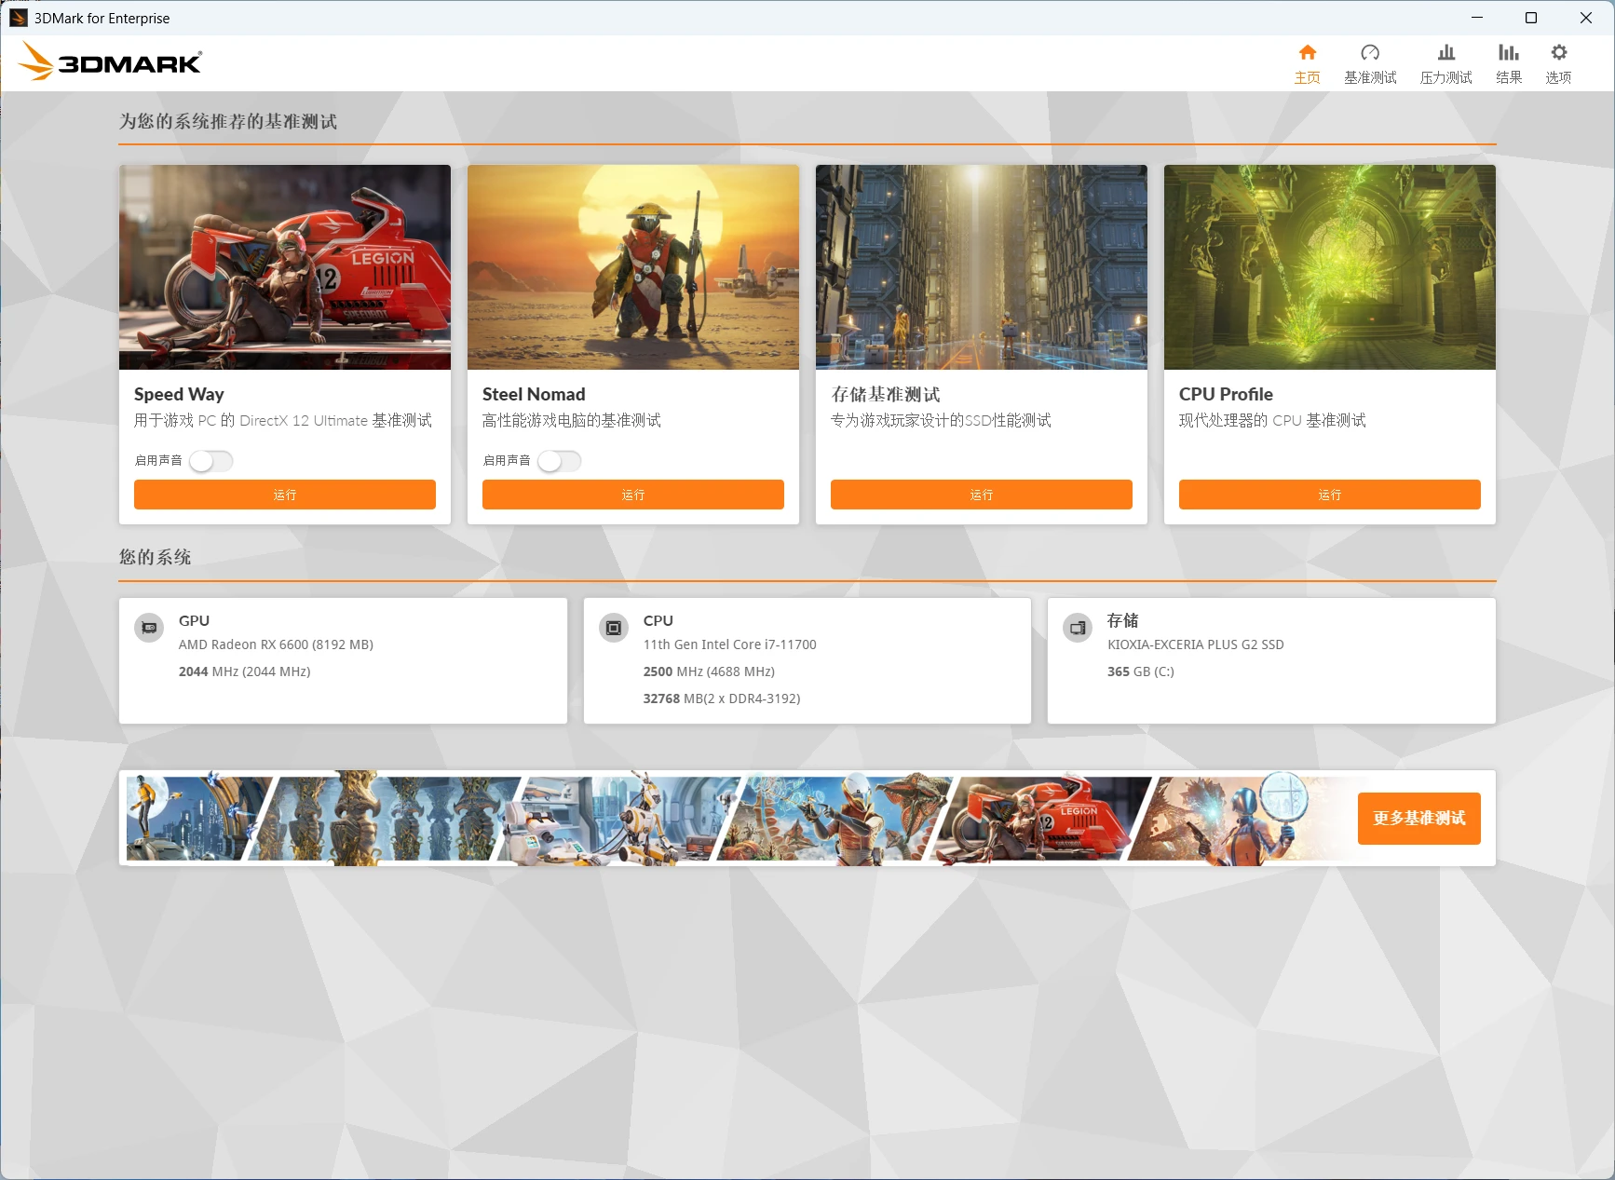1615x1180 pixels.
Task: Click the 365 GB (C:) storage value
Action: 1140,671
